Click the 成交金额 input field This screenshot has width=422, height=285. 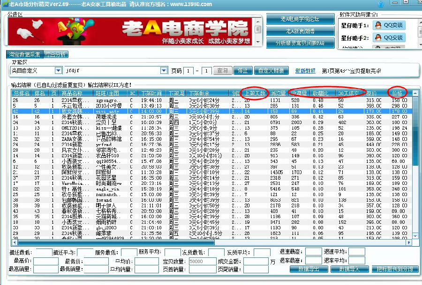coord(256,261)
